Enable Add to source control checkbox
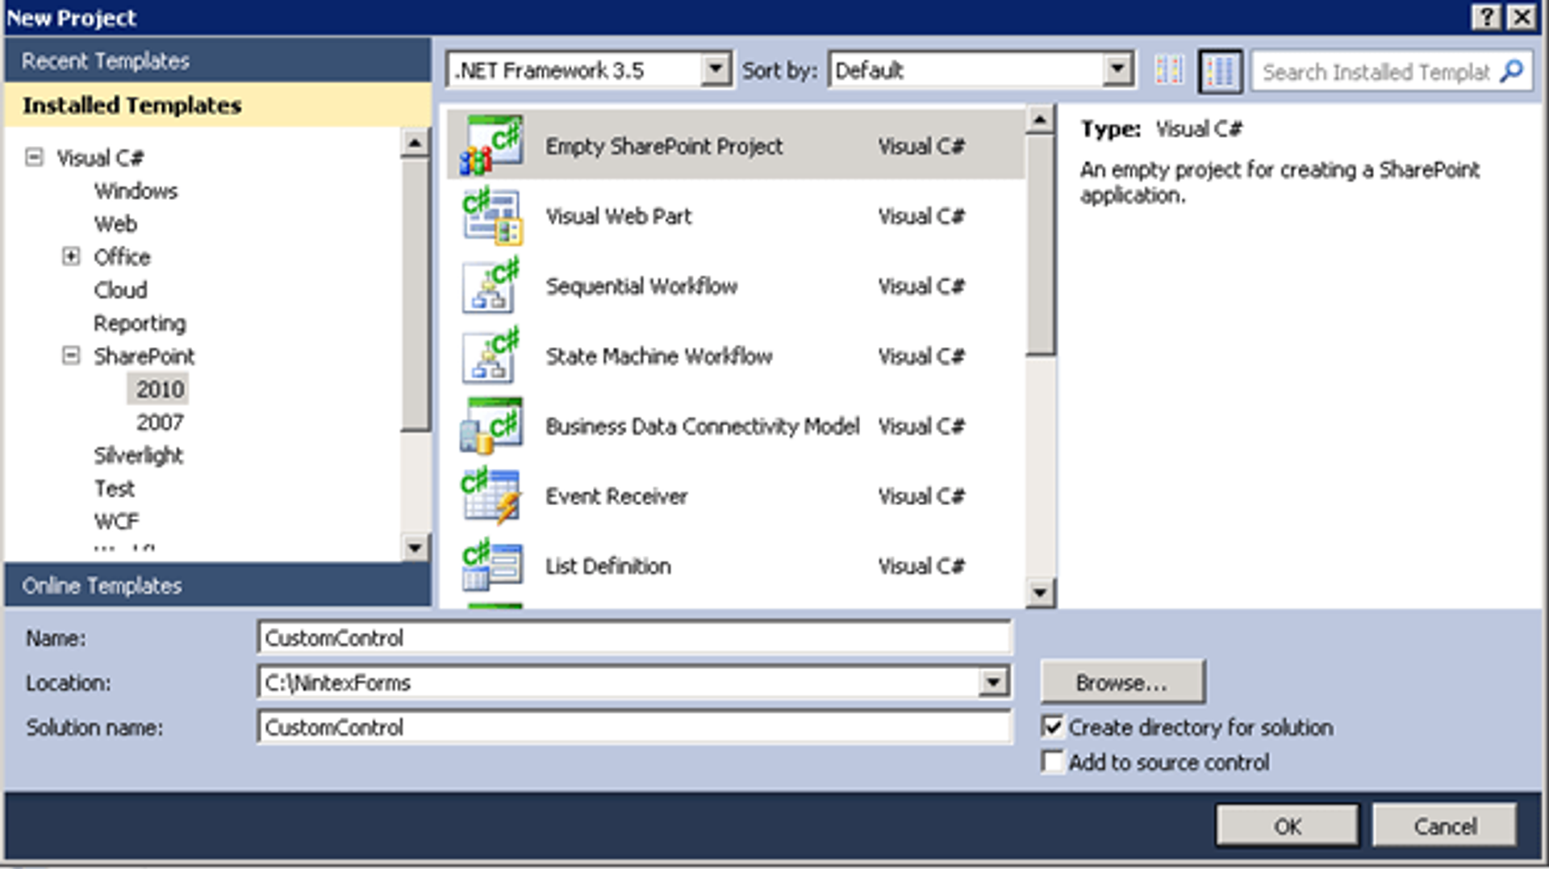Viewport: 1549px width, 869px height. (x=1053, y=762)
